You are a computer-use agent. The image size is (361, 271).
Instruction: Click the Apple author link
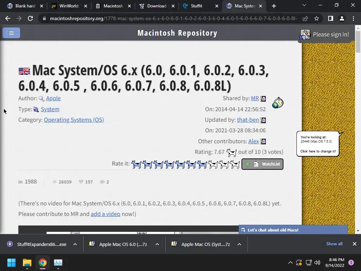[x=53, y=98]
